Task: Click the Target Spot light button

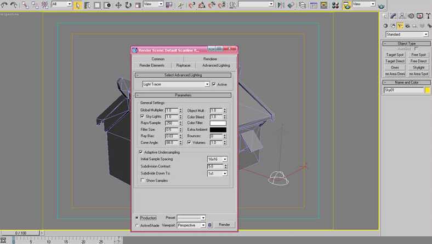Action: click(395, 55)
